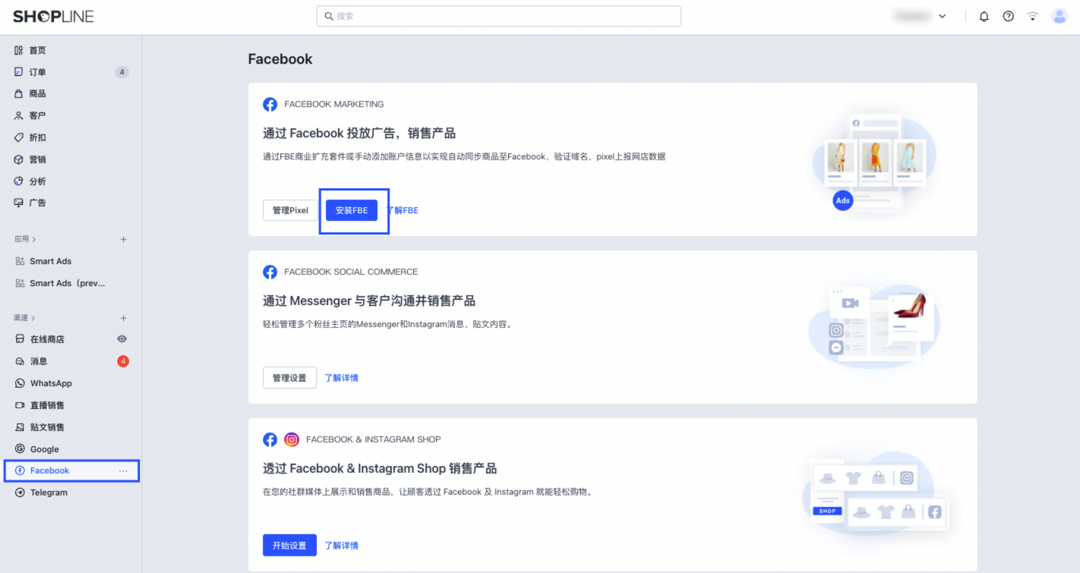The image size is (1080, 573).
Task: Open 了解详情 link in Social Commerce card
Action: pyautogui.click(x=342, y=378)
